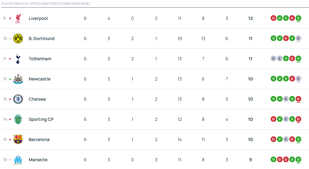Click the Tottenham cockerel crest
The height and width of the screenshot is (169, 309).
pos(18,59)
